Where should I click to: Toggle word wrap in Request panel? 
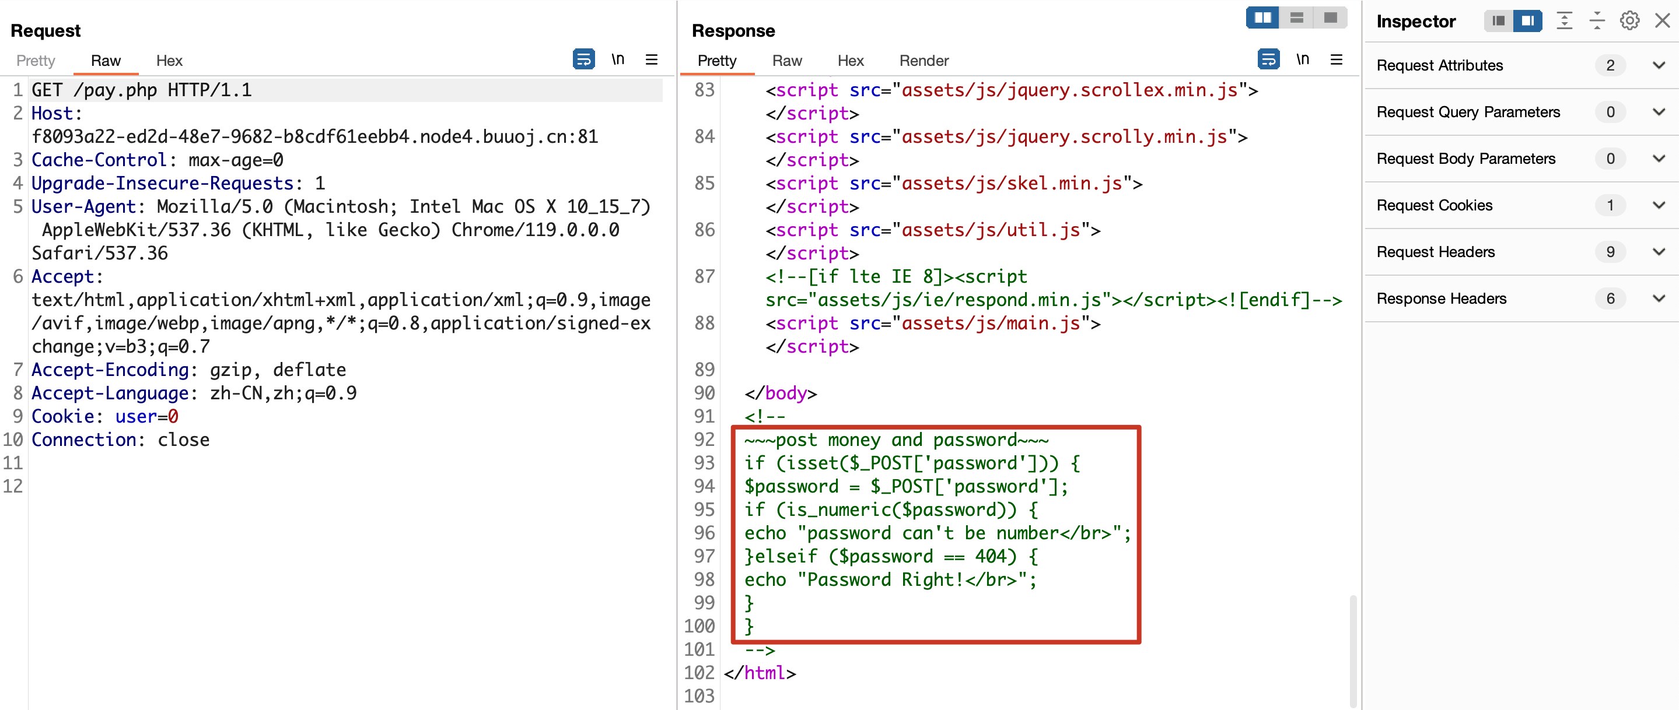tap(583, 59)
